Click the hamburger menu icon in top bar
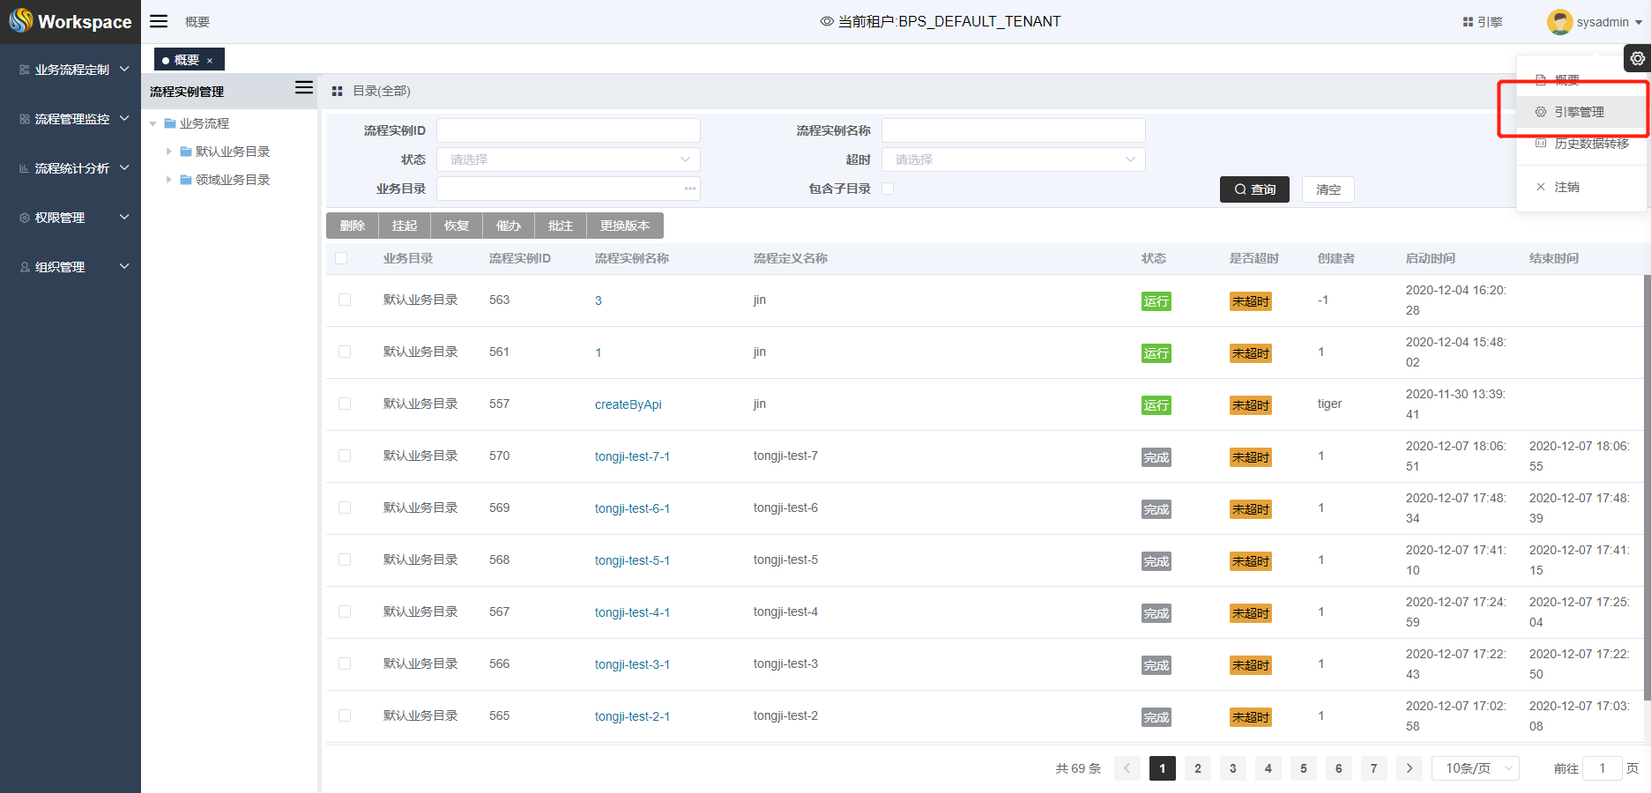This screenshot has width=1651, height=793. click(x=159, y=21)
